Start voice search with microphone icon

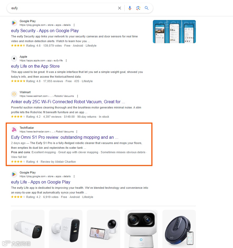pyautogui.click(x=130, y=8)
